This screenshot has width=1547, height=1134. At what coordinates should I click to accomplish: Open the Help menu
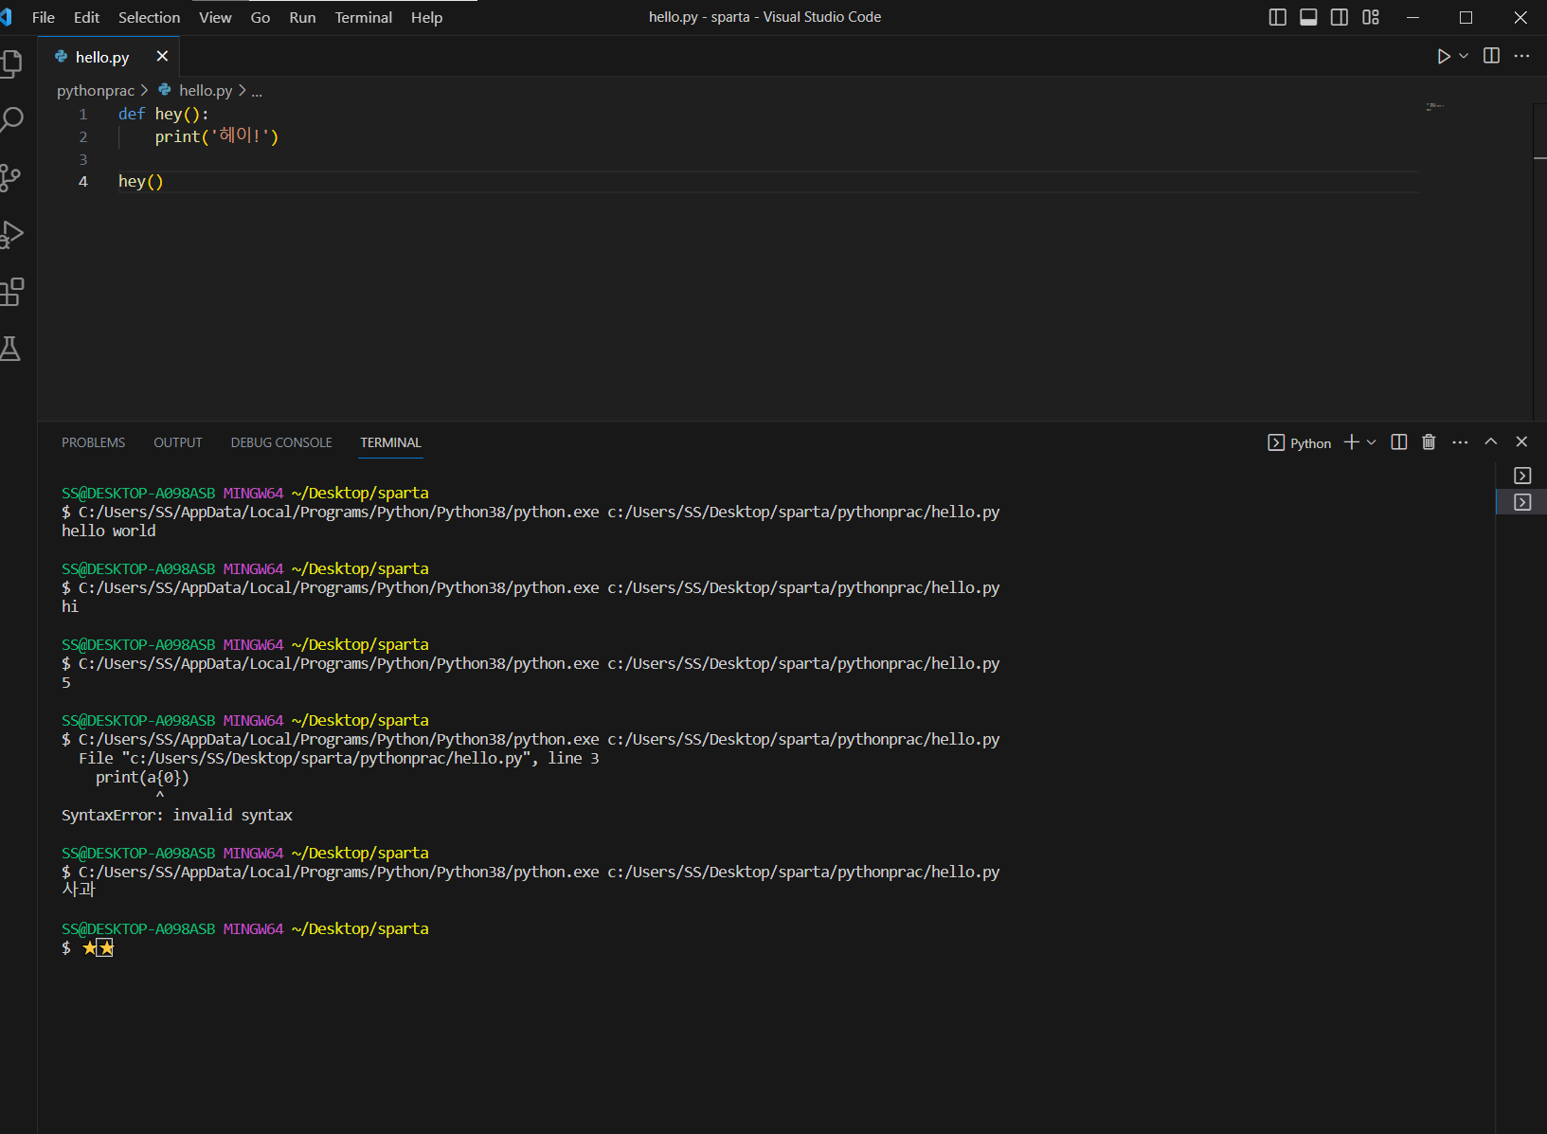coord(426,17)
